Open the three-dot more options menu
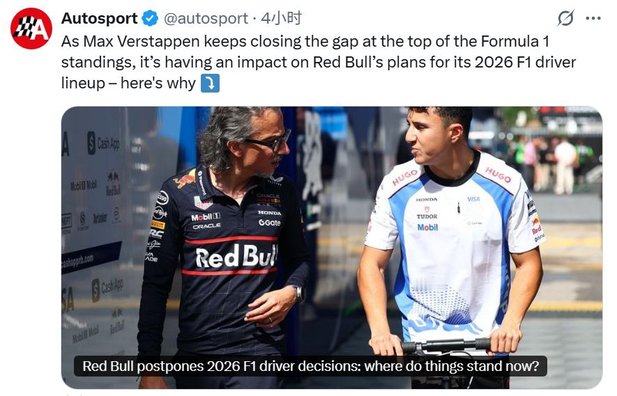 tap(593, 19)
